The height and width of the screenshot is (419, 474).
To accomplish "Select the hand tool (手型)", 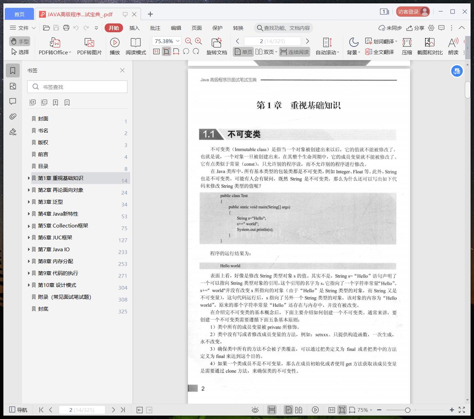I will pyautogui.click(x=20, y=41).
